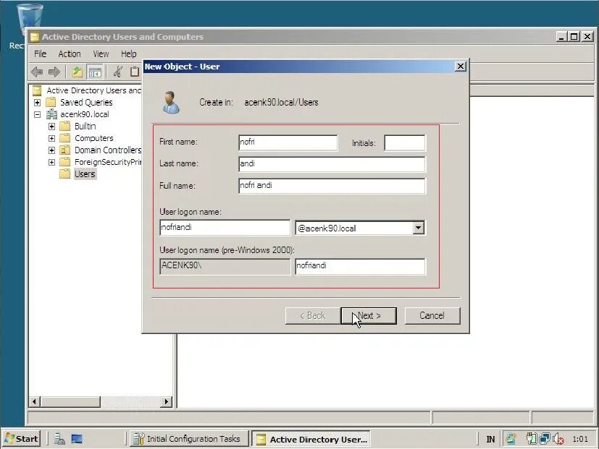Image resolution: width=599 pixels, height=449 pixels.
Task: Click the Show Desktop quick launch icon
Action: [77, 439]
